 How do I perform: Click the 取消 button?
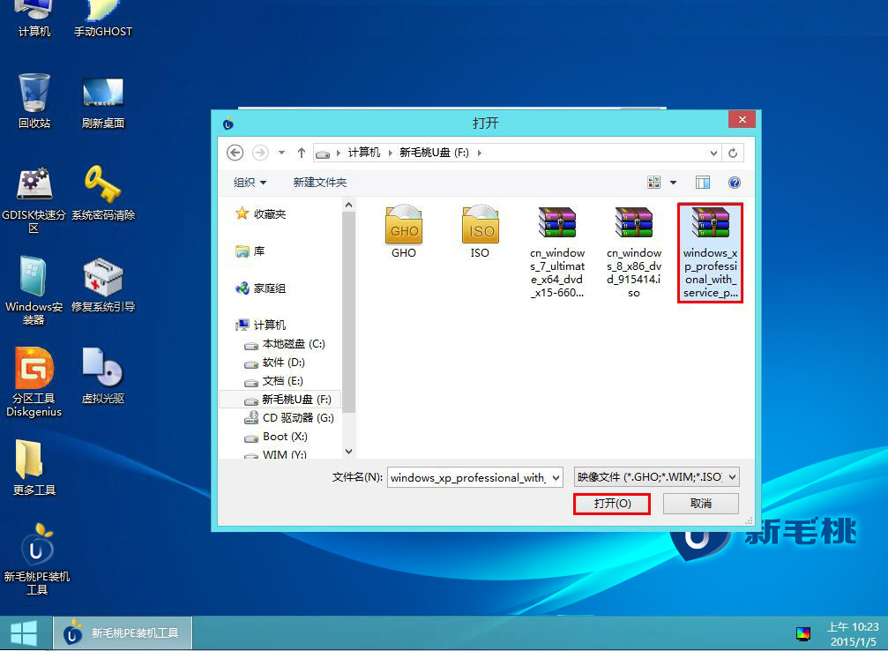[x=700, y=504]
